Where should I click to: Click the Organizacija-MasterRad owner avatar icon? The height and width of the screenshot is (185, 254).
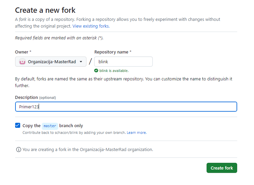(22, 62)
